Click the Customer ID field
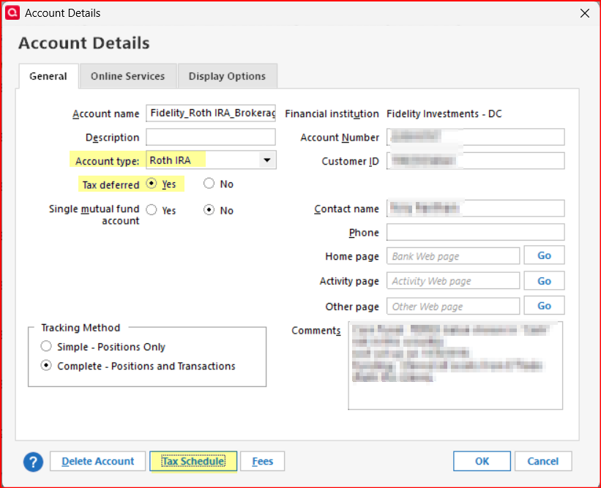Viewport: 601px width, 488px height. click(x=476, y=160)
